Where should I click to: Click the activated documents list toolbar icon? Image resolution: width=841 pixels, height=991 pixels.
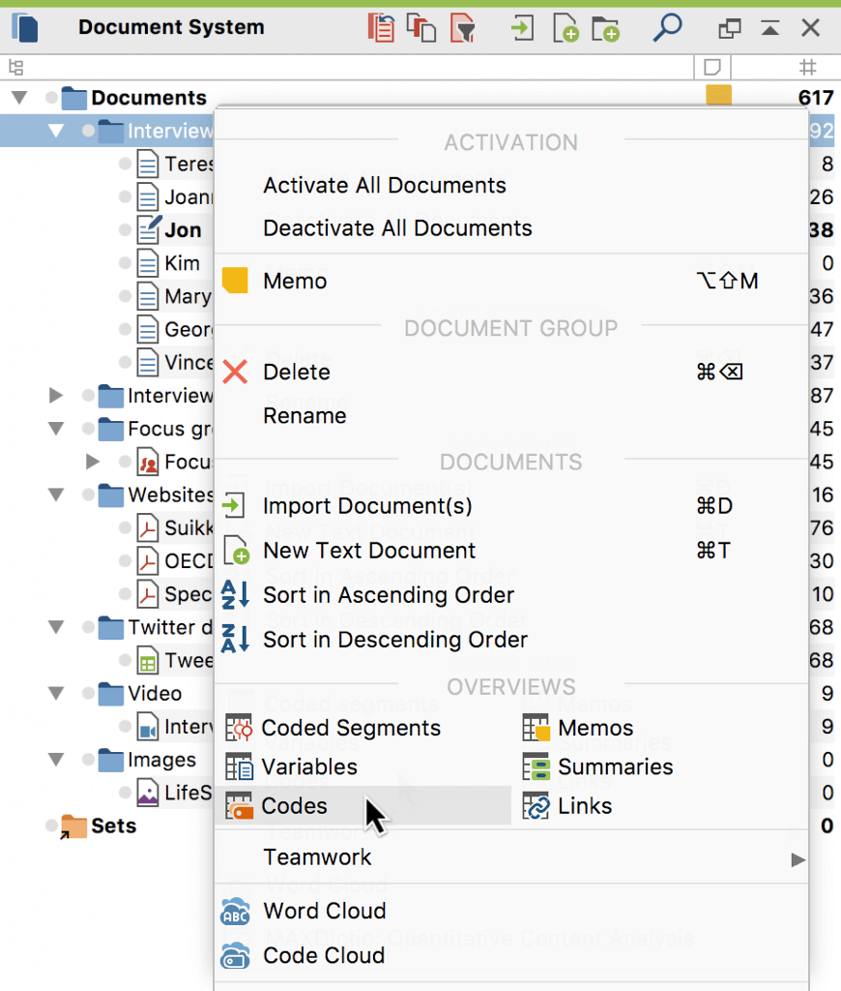pos(381,28)
